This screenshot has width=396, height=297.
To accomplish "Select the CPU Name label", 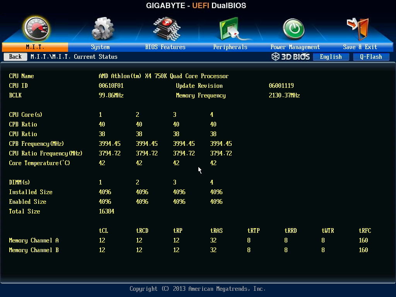I will 22,76.
